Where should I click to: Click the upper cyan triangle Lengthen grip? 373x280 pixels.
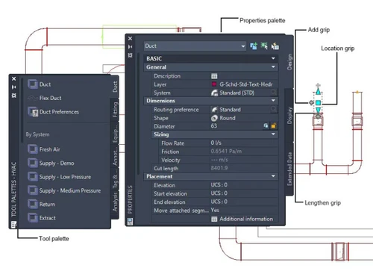[318, 92]
